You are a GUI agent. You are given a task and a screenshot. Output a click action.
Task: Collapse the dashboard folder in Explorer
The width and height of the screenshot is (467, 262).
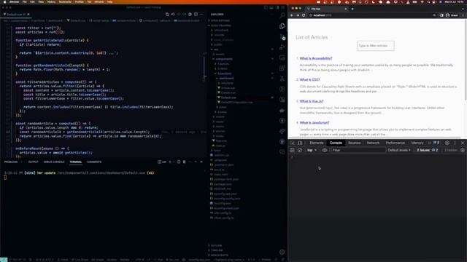pos(225,79)
